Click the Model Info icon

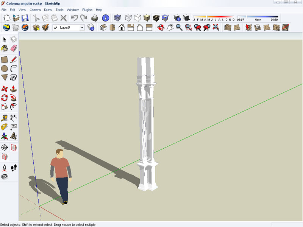106,18
